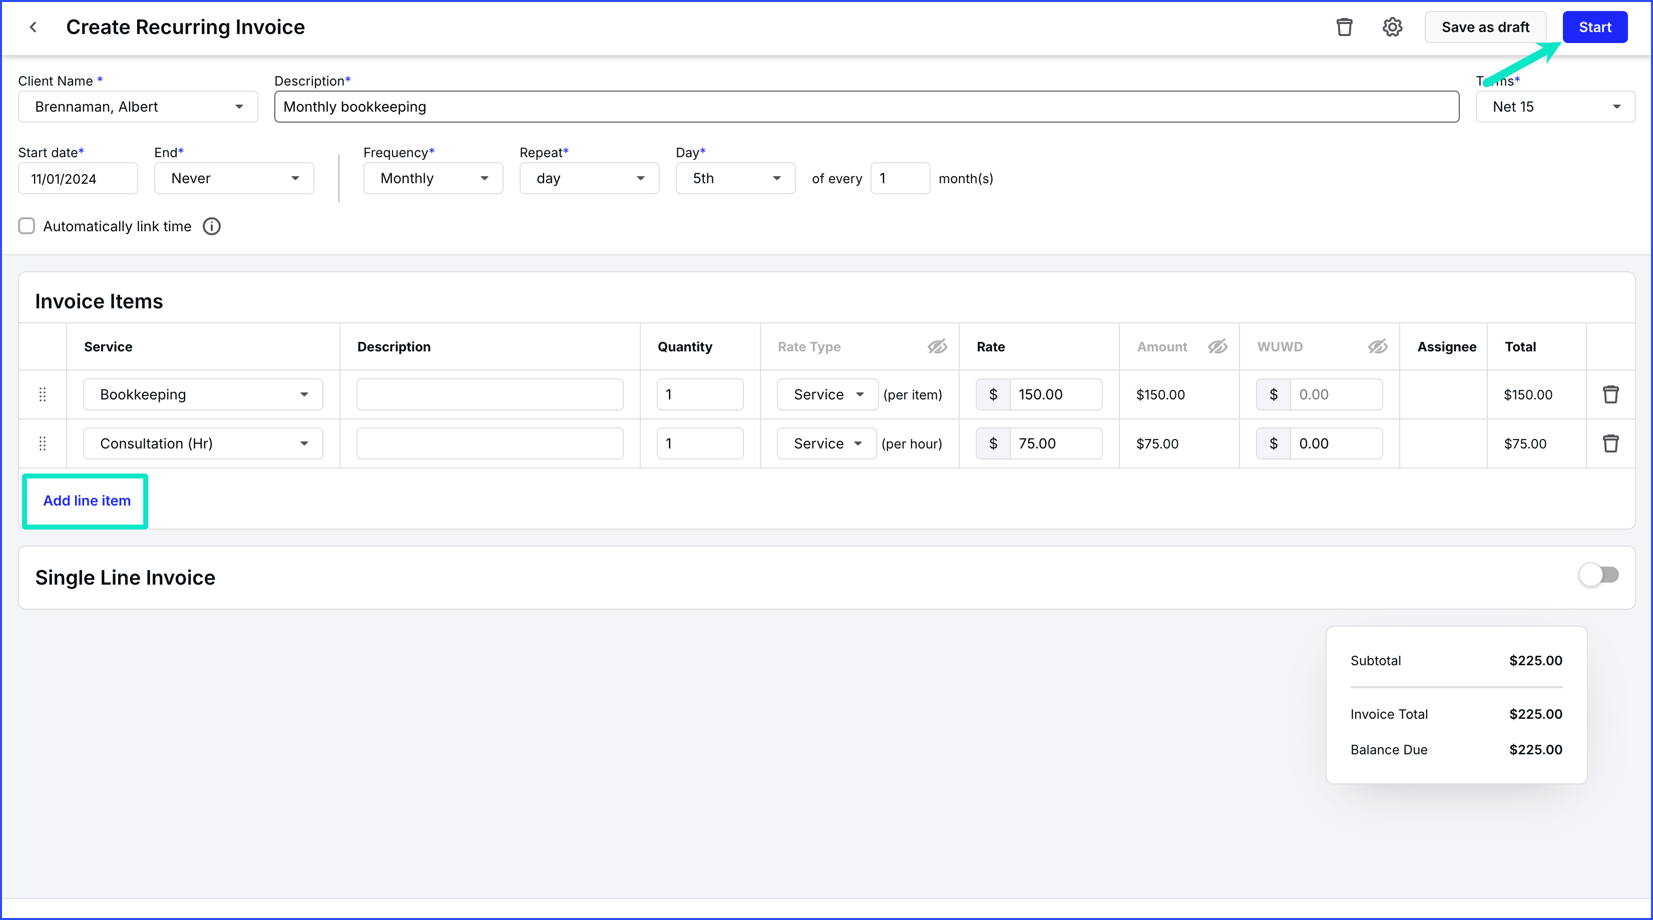Click the drag handle on the Consultation row
Viewport: 1653px width, 920px height.
[43, 442]
